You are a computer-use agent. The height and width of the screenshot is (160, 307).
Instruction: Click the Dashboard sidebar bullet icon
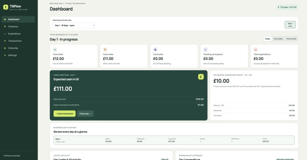(x=5, y=19)
